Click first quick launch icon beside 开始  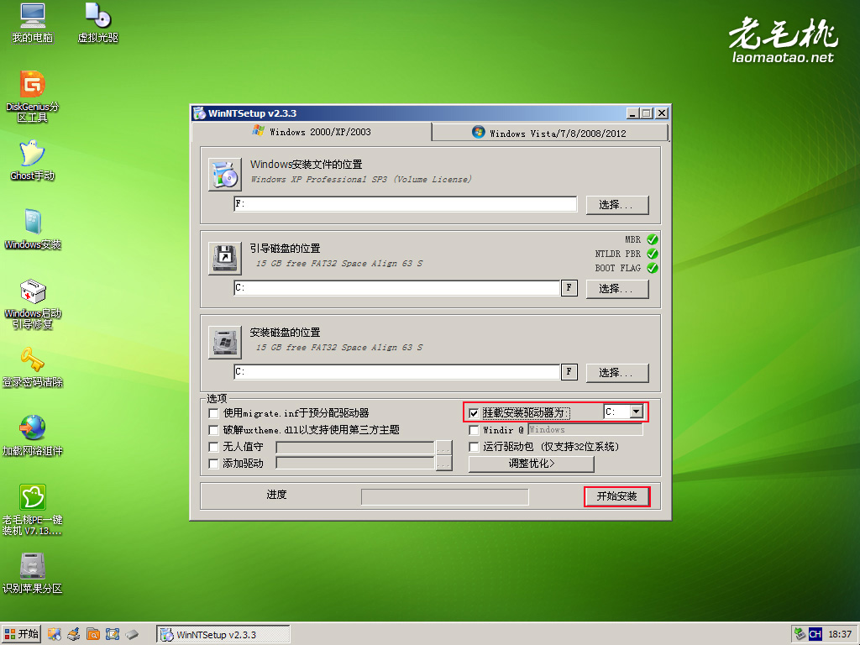[x=54, y=634]
